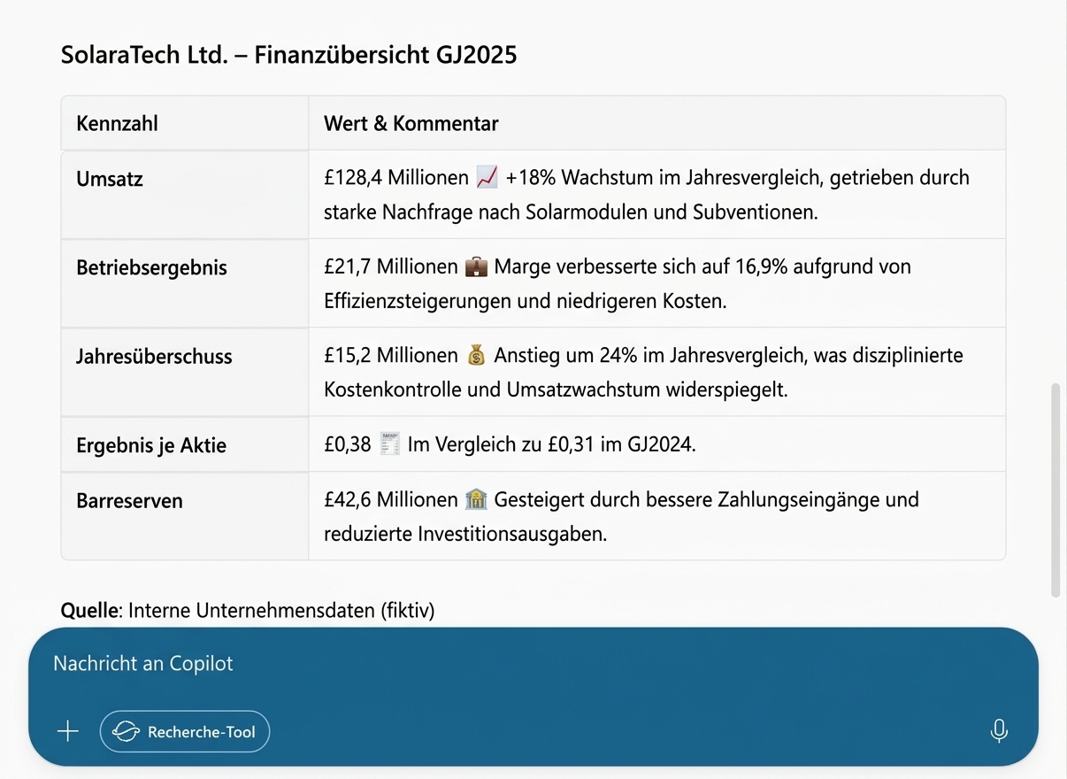Click the plus attachment icon
The height and width of the screenshot is (779, 1067).
coord(68,731)
